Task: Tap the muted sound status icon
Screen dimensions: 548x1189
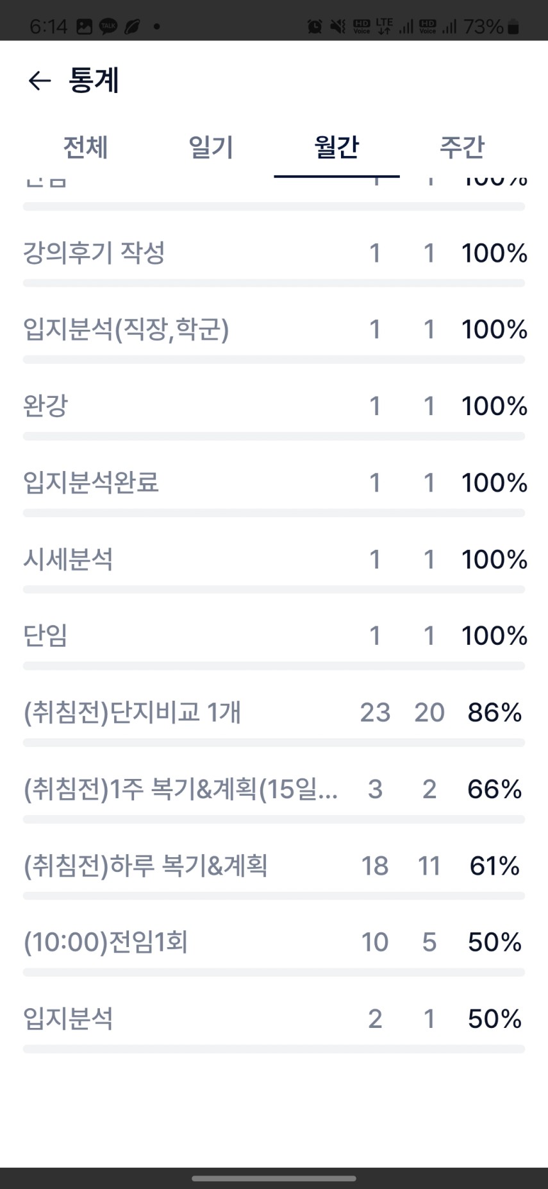Action: click(337, 26)
